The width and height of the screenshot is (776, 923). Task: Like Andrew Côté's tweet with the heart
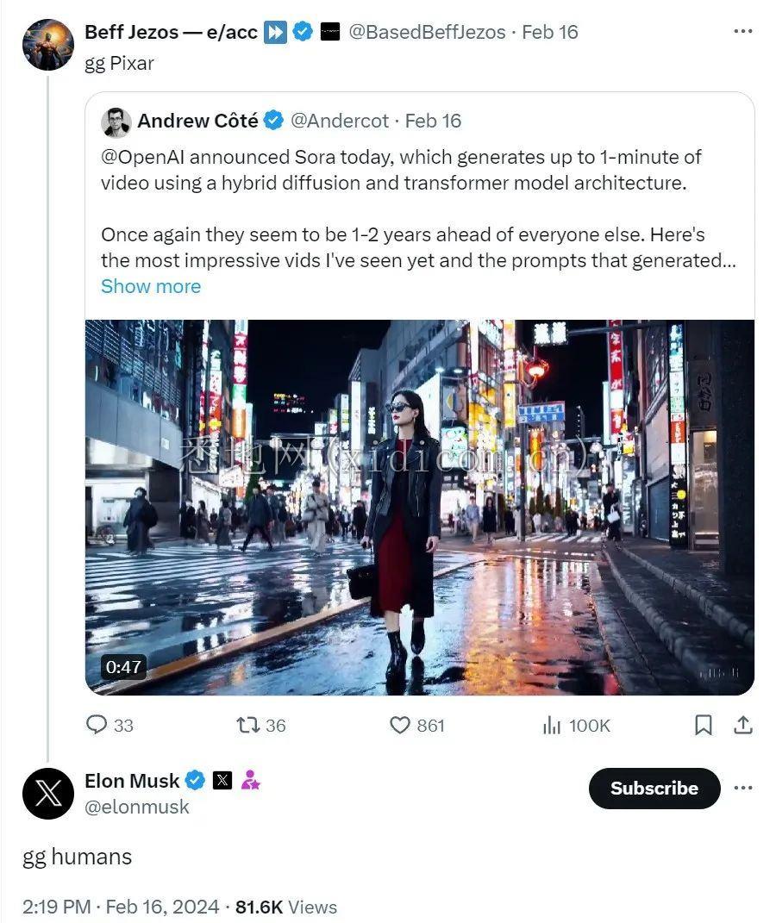click(399, 725)
